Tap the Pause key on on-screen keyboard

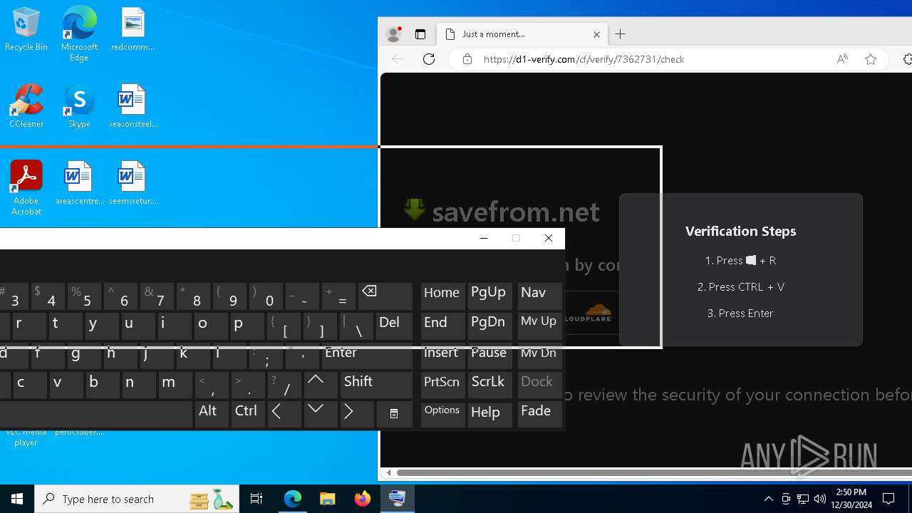click(489, 356)
